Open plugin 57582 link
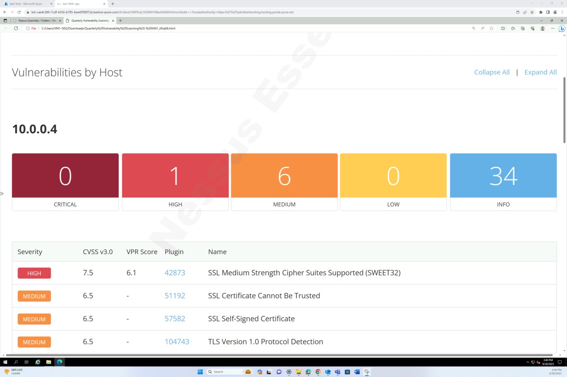Screen dimensions: 567x377 (175, 319)
